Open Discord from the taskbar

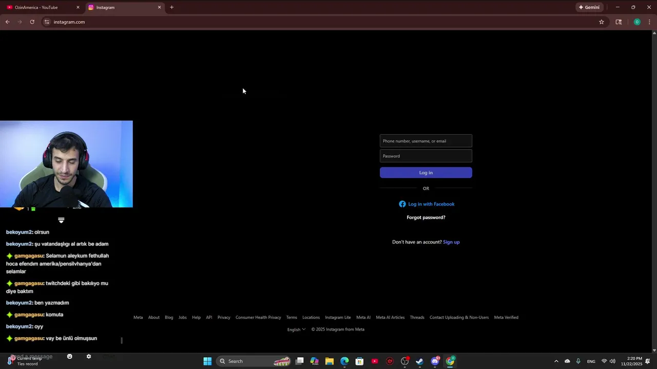coord(435,361)
